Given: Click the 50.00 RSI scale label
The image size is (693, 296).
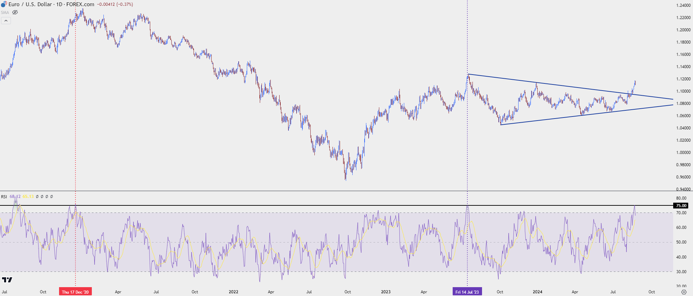Looking at the screenshot, I should tap(681, 242).
